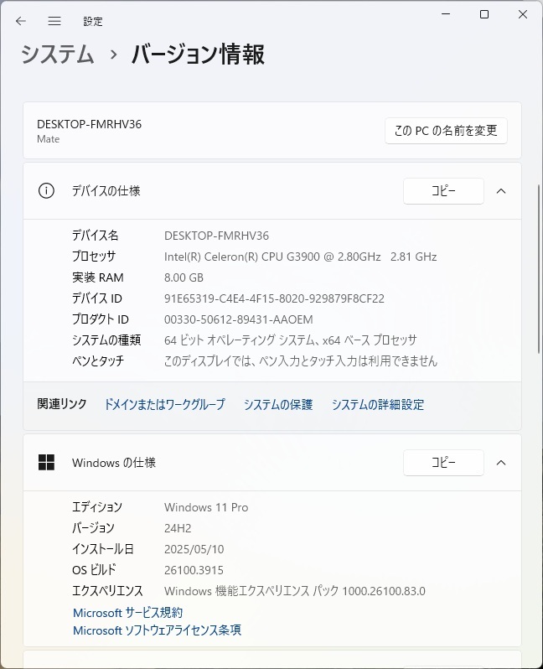Select the エクスペリエンス pack value 1000.26100.83.0
Screen dimensions: 543x669
[x=295, y=591]
